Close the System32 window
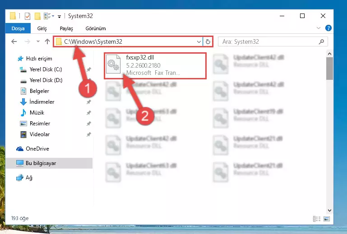This screenshot has height=234, width=347. (x=323, y=16)
